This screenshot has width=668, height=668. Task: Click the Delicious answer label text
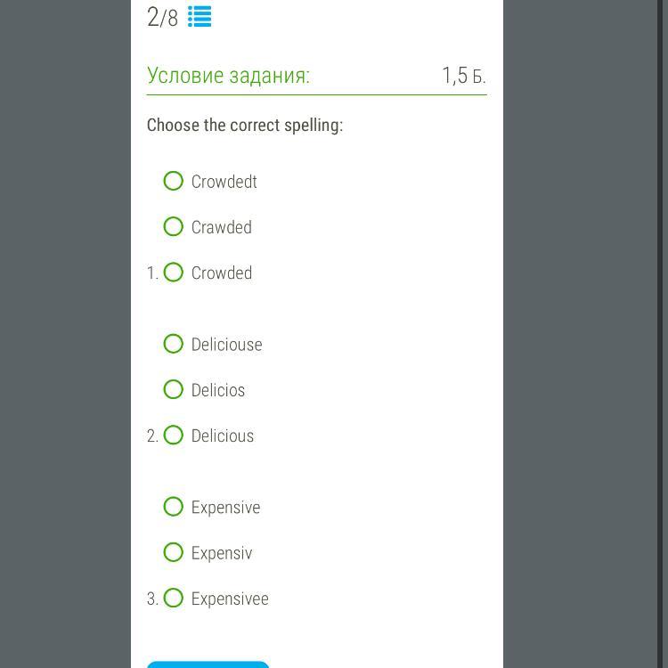click(223, 436)
